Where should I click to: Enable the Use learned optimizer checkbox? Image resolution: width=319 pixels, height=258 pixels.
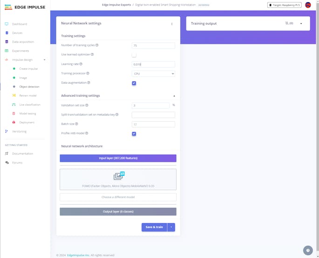tap(134, 55)
